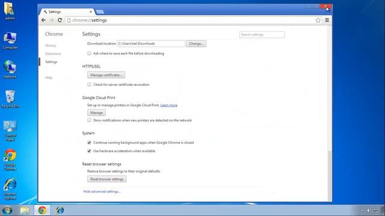The height and width of the screenshot is (216, 385).
Task: Open the Recycle Bin desktop icon
Action: [10, 99]
